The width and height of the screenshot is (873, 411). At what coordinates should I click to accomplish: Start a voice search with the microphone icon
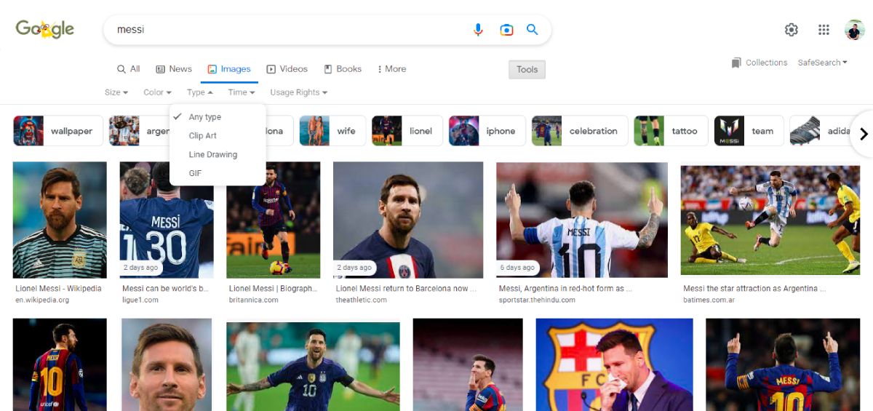click(x=478, y=30)
